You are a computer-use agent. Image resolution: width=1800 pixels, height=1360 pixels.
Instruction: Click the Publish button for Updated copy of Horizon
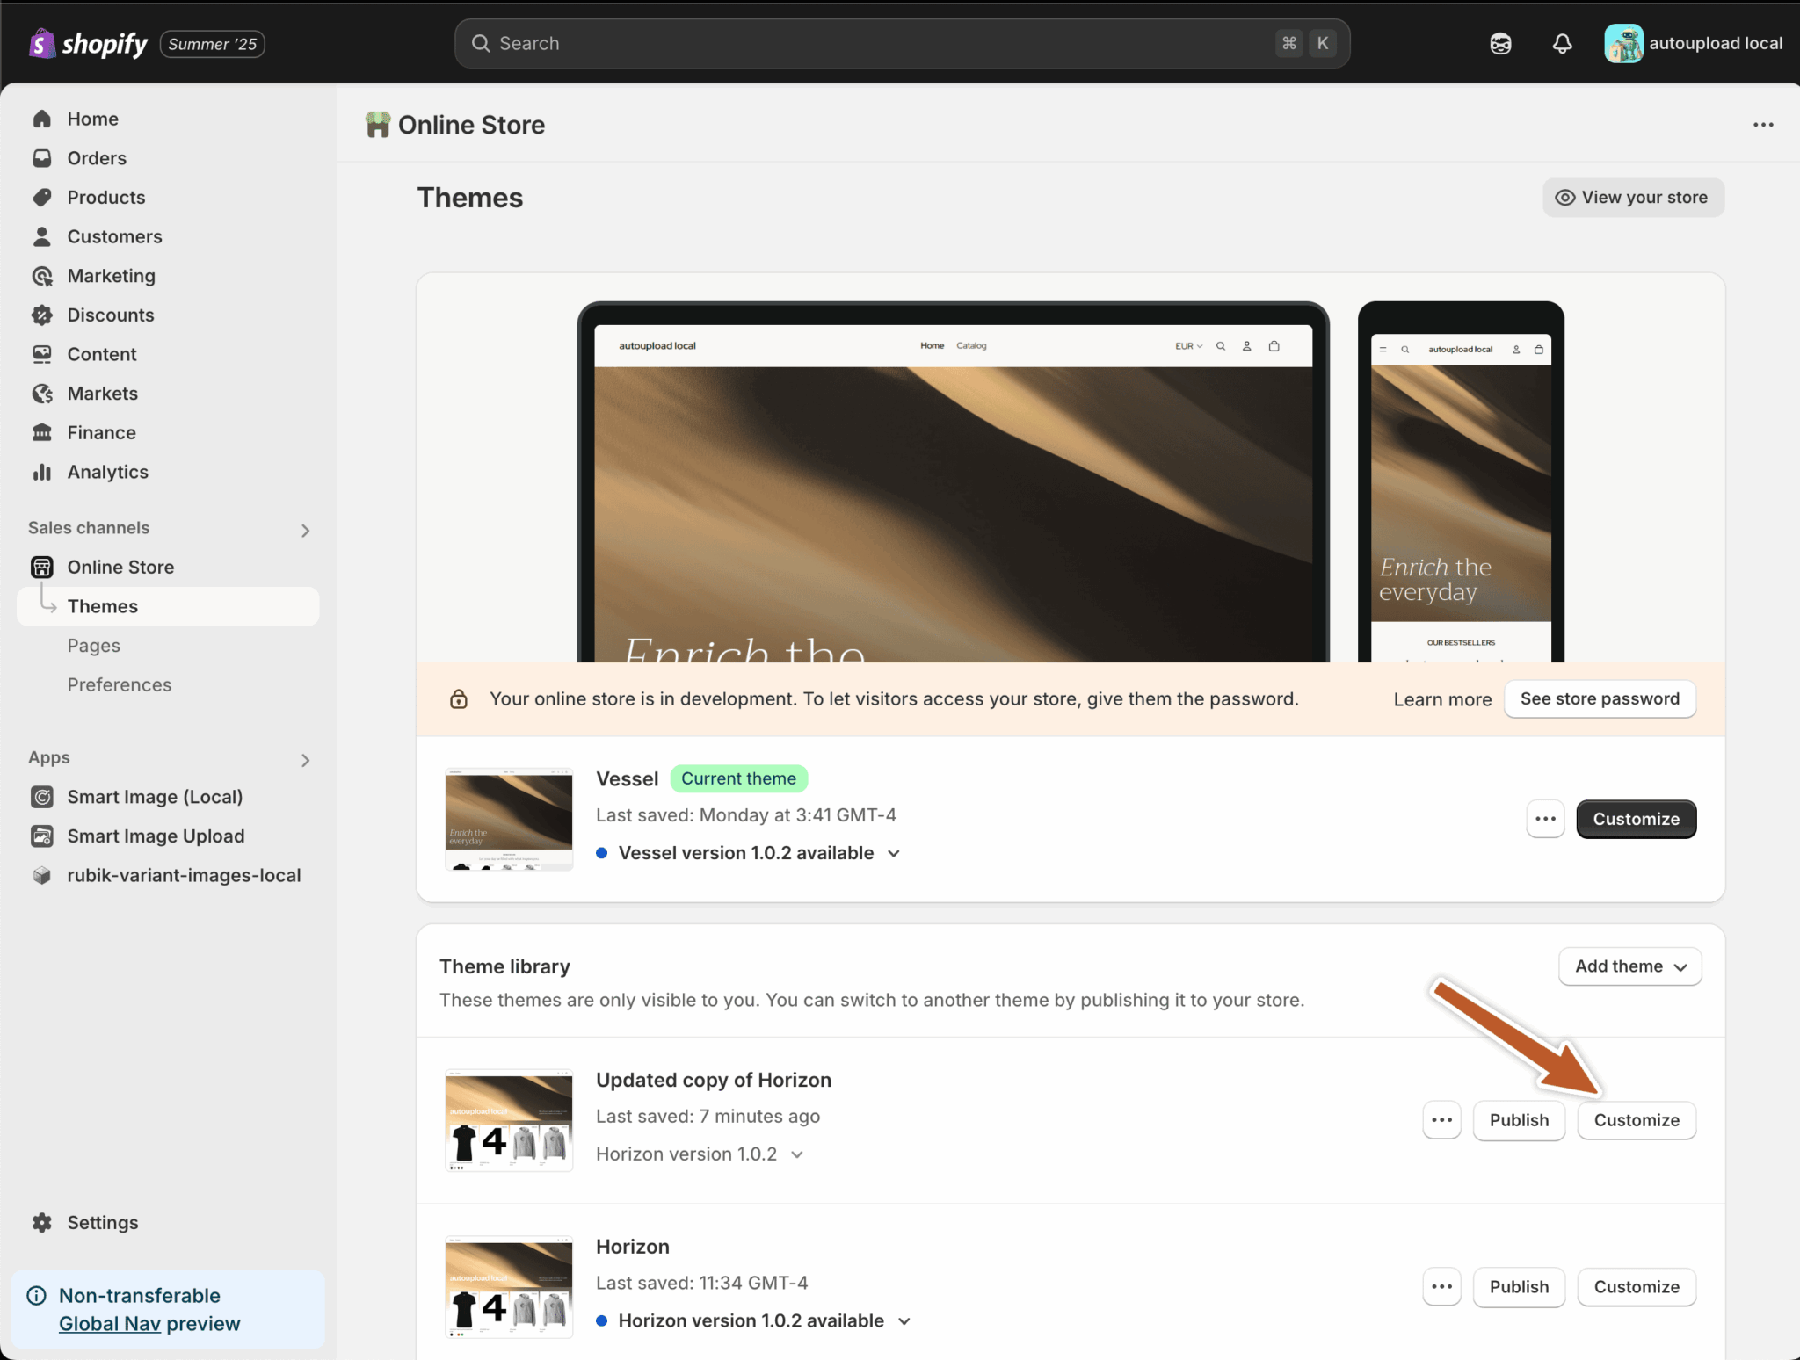(1518, 1119)
